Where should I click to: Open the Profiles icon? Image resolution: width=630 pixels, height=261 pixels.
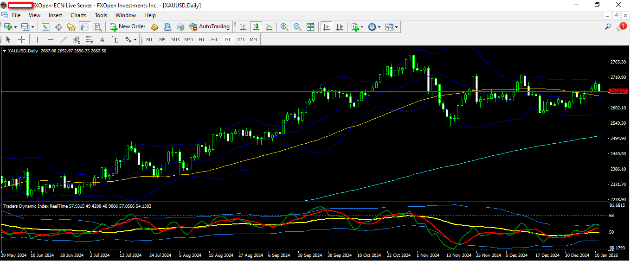click(25, 27)
